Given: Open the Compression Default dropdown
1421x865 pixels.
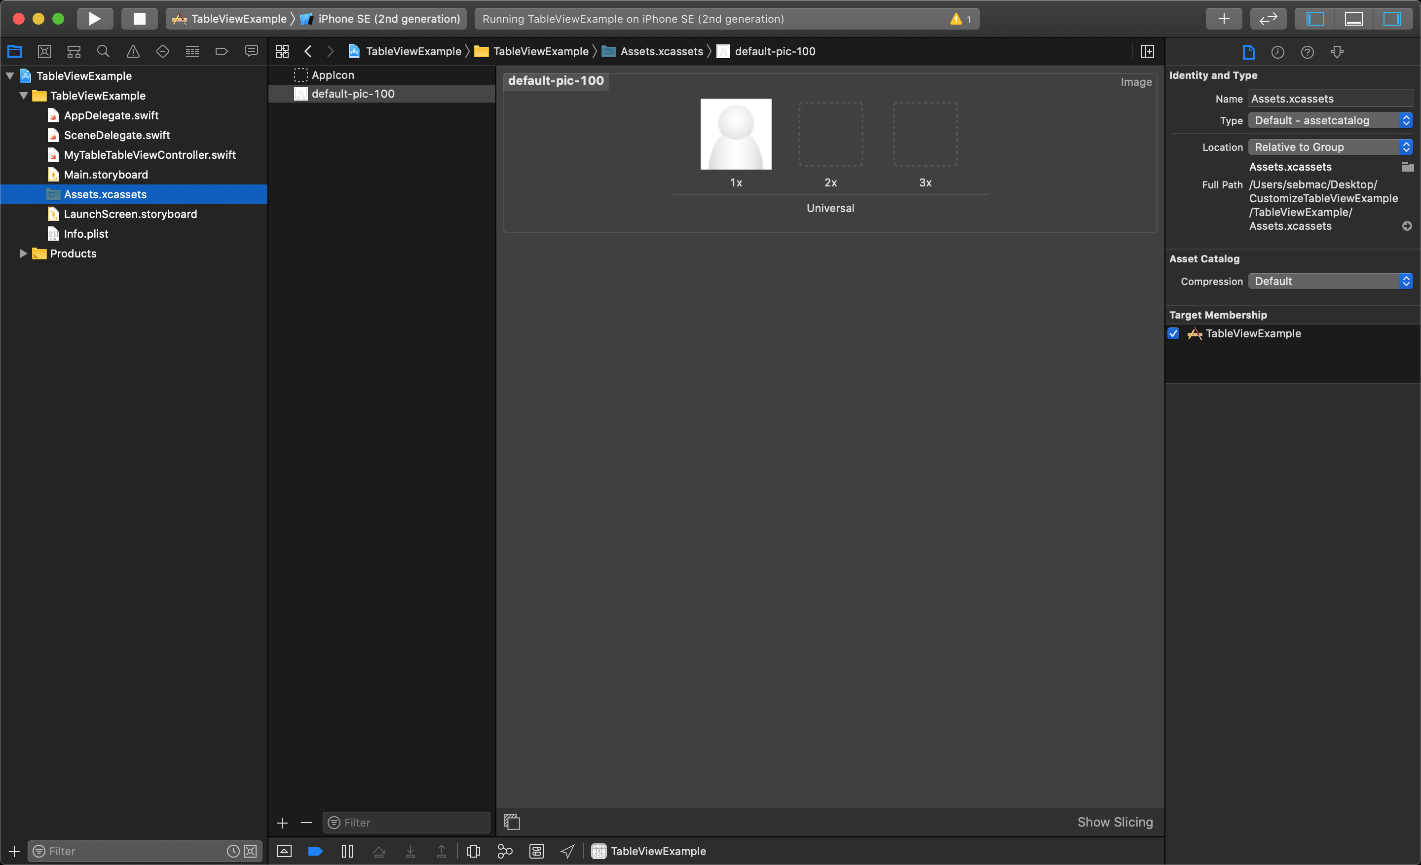Looking at the screenshot, I should [x=1330, y=281].
